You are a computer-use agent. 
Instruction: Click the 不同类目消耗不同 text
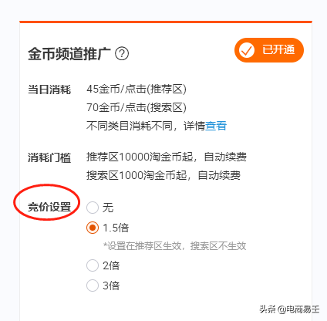coord(130,126)
